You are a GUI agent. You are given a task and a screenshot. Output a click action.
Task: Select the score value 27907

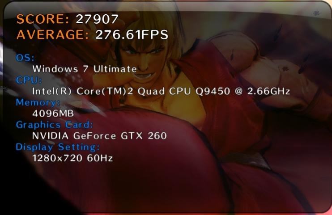point(97,19)
